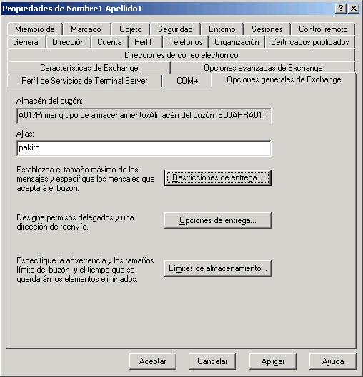Open help with the Ayuda button
Image resolution: width=363 pixels, height=377 pixels.
pyautogui.click(x=333, y=361)
